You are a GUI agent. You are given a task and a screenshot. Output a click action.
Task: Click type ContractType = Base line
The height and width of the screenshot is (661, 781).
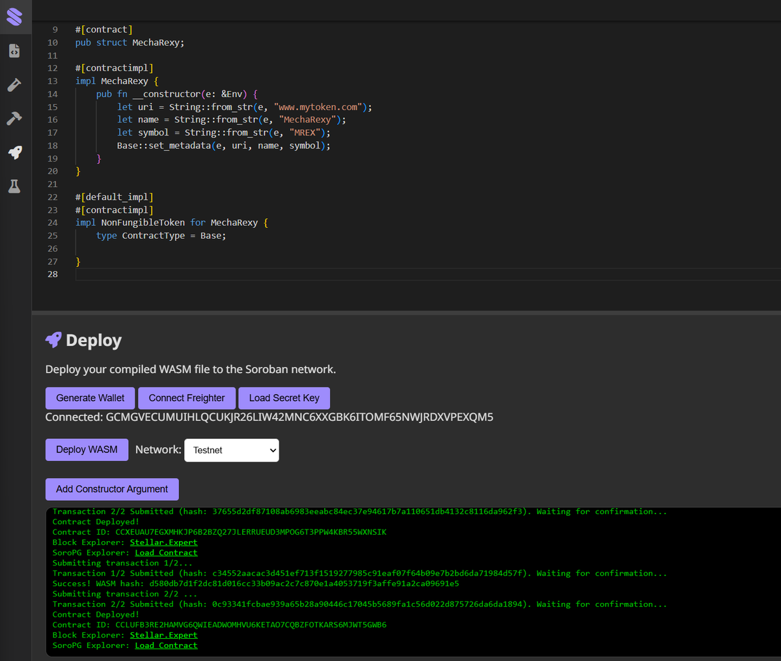coord(161,236)
